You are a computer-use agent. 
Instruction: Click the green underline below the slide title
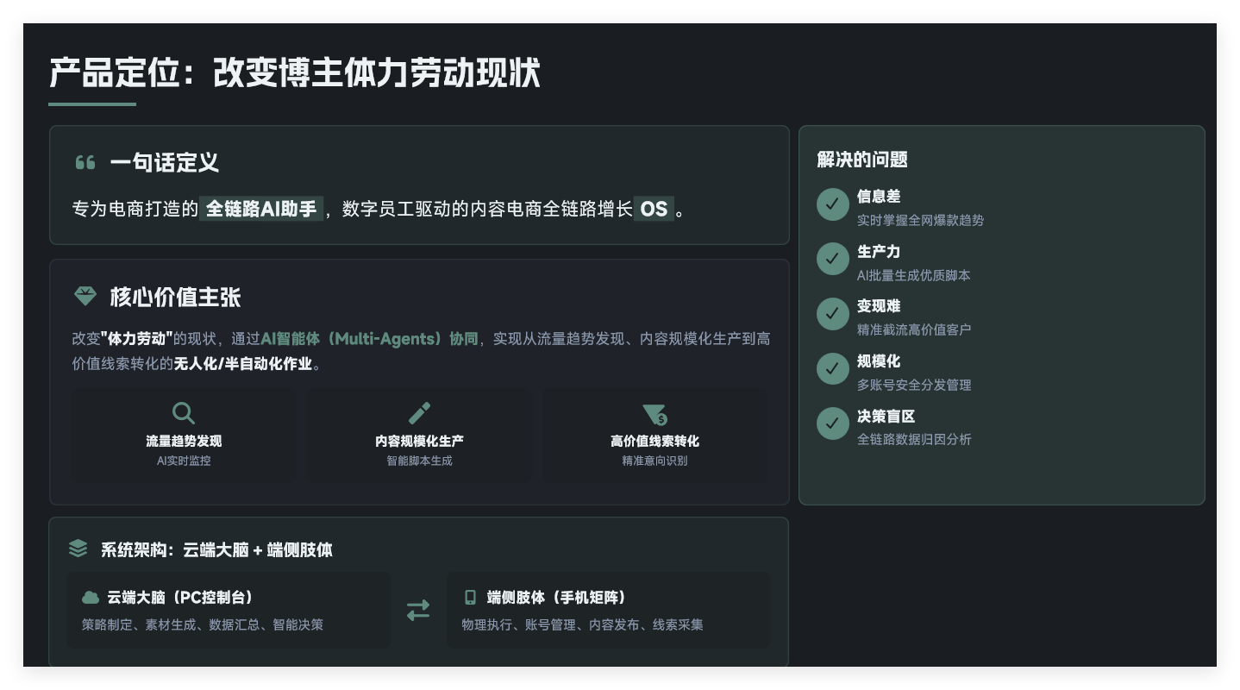(92, 104)
